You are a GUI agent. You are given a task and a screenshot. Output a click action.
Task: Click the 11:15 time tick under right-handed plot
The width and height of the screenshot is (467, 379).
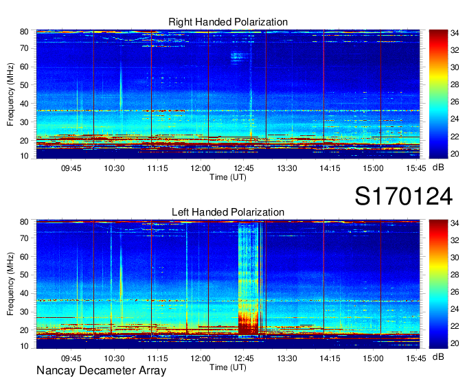157,168
